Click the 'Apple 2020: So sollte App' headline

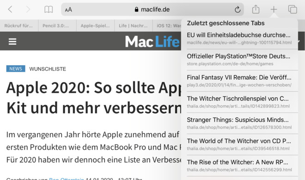[94, 98]
